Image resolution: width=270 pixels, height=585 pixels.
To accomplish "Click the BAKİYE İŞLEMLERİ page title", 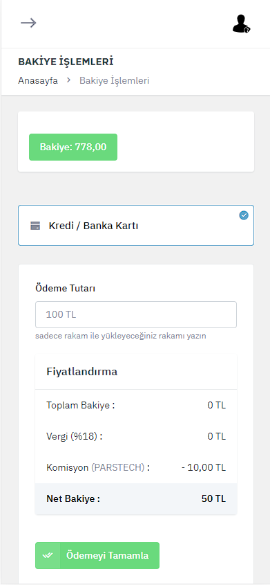I will (66, 62).
